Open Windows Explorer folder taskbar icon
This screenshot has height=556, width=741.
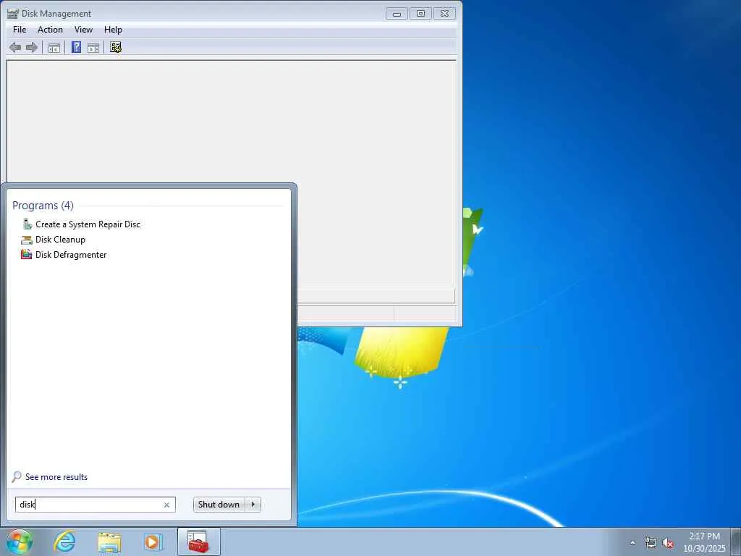(x=110, y=542)
